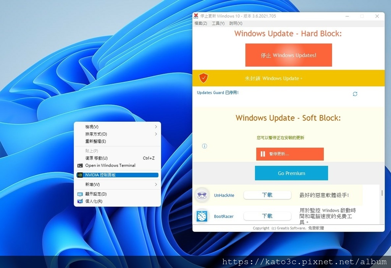Click the UnHackMe sunglasses icon

pyautogui.click(x=202, y=195)
